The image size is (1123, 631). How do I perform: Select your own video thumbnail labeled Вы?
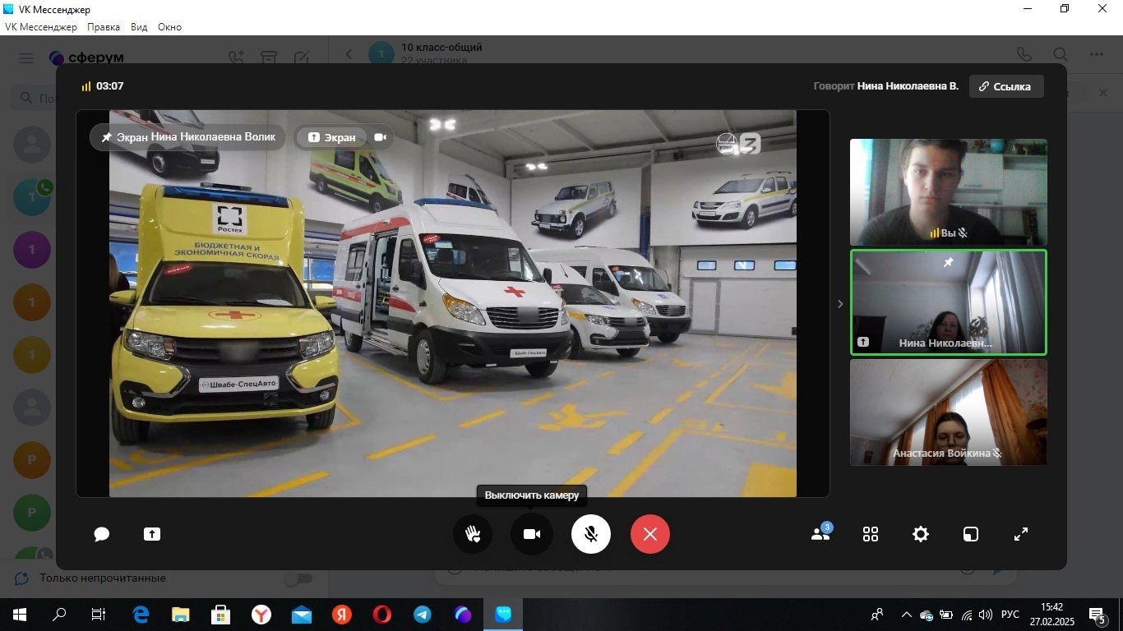coord(948,192)
